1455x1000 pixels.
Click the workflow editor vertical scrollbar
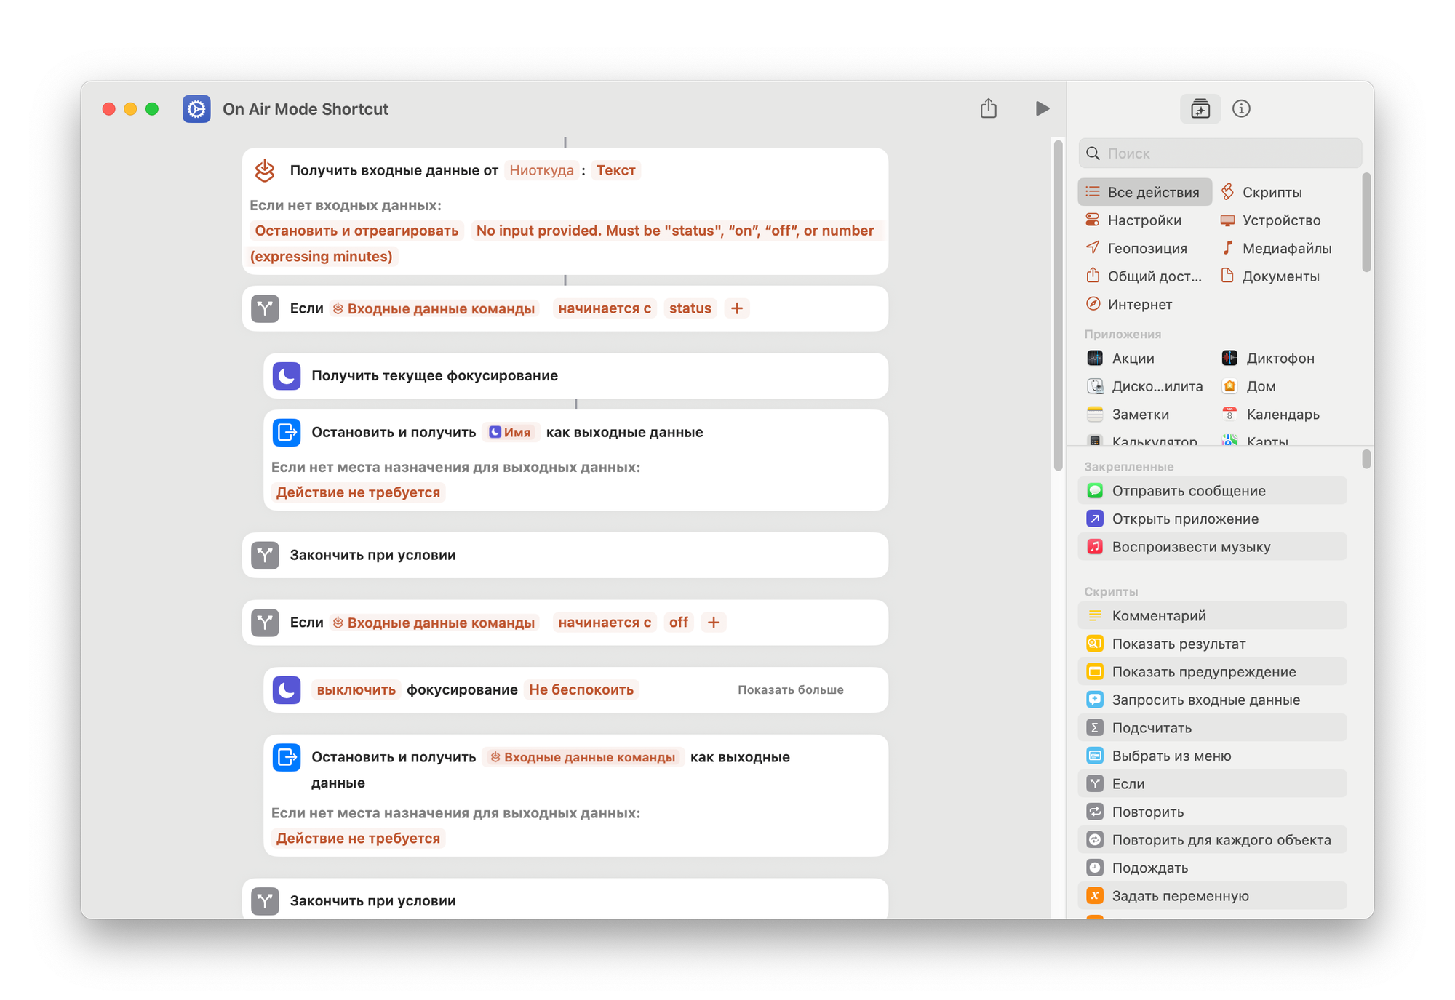[x=1058, y=305]
